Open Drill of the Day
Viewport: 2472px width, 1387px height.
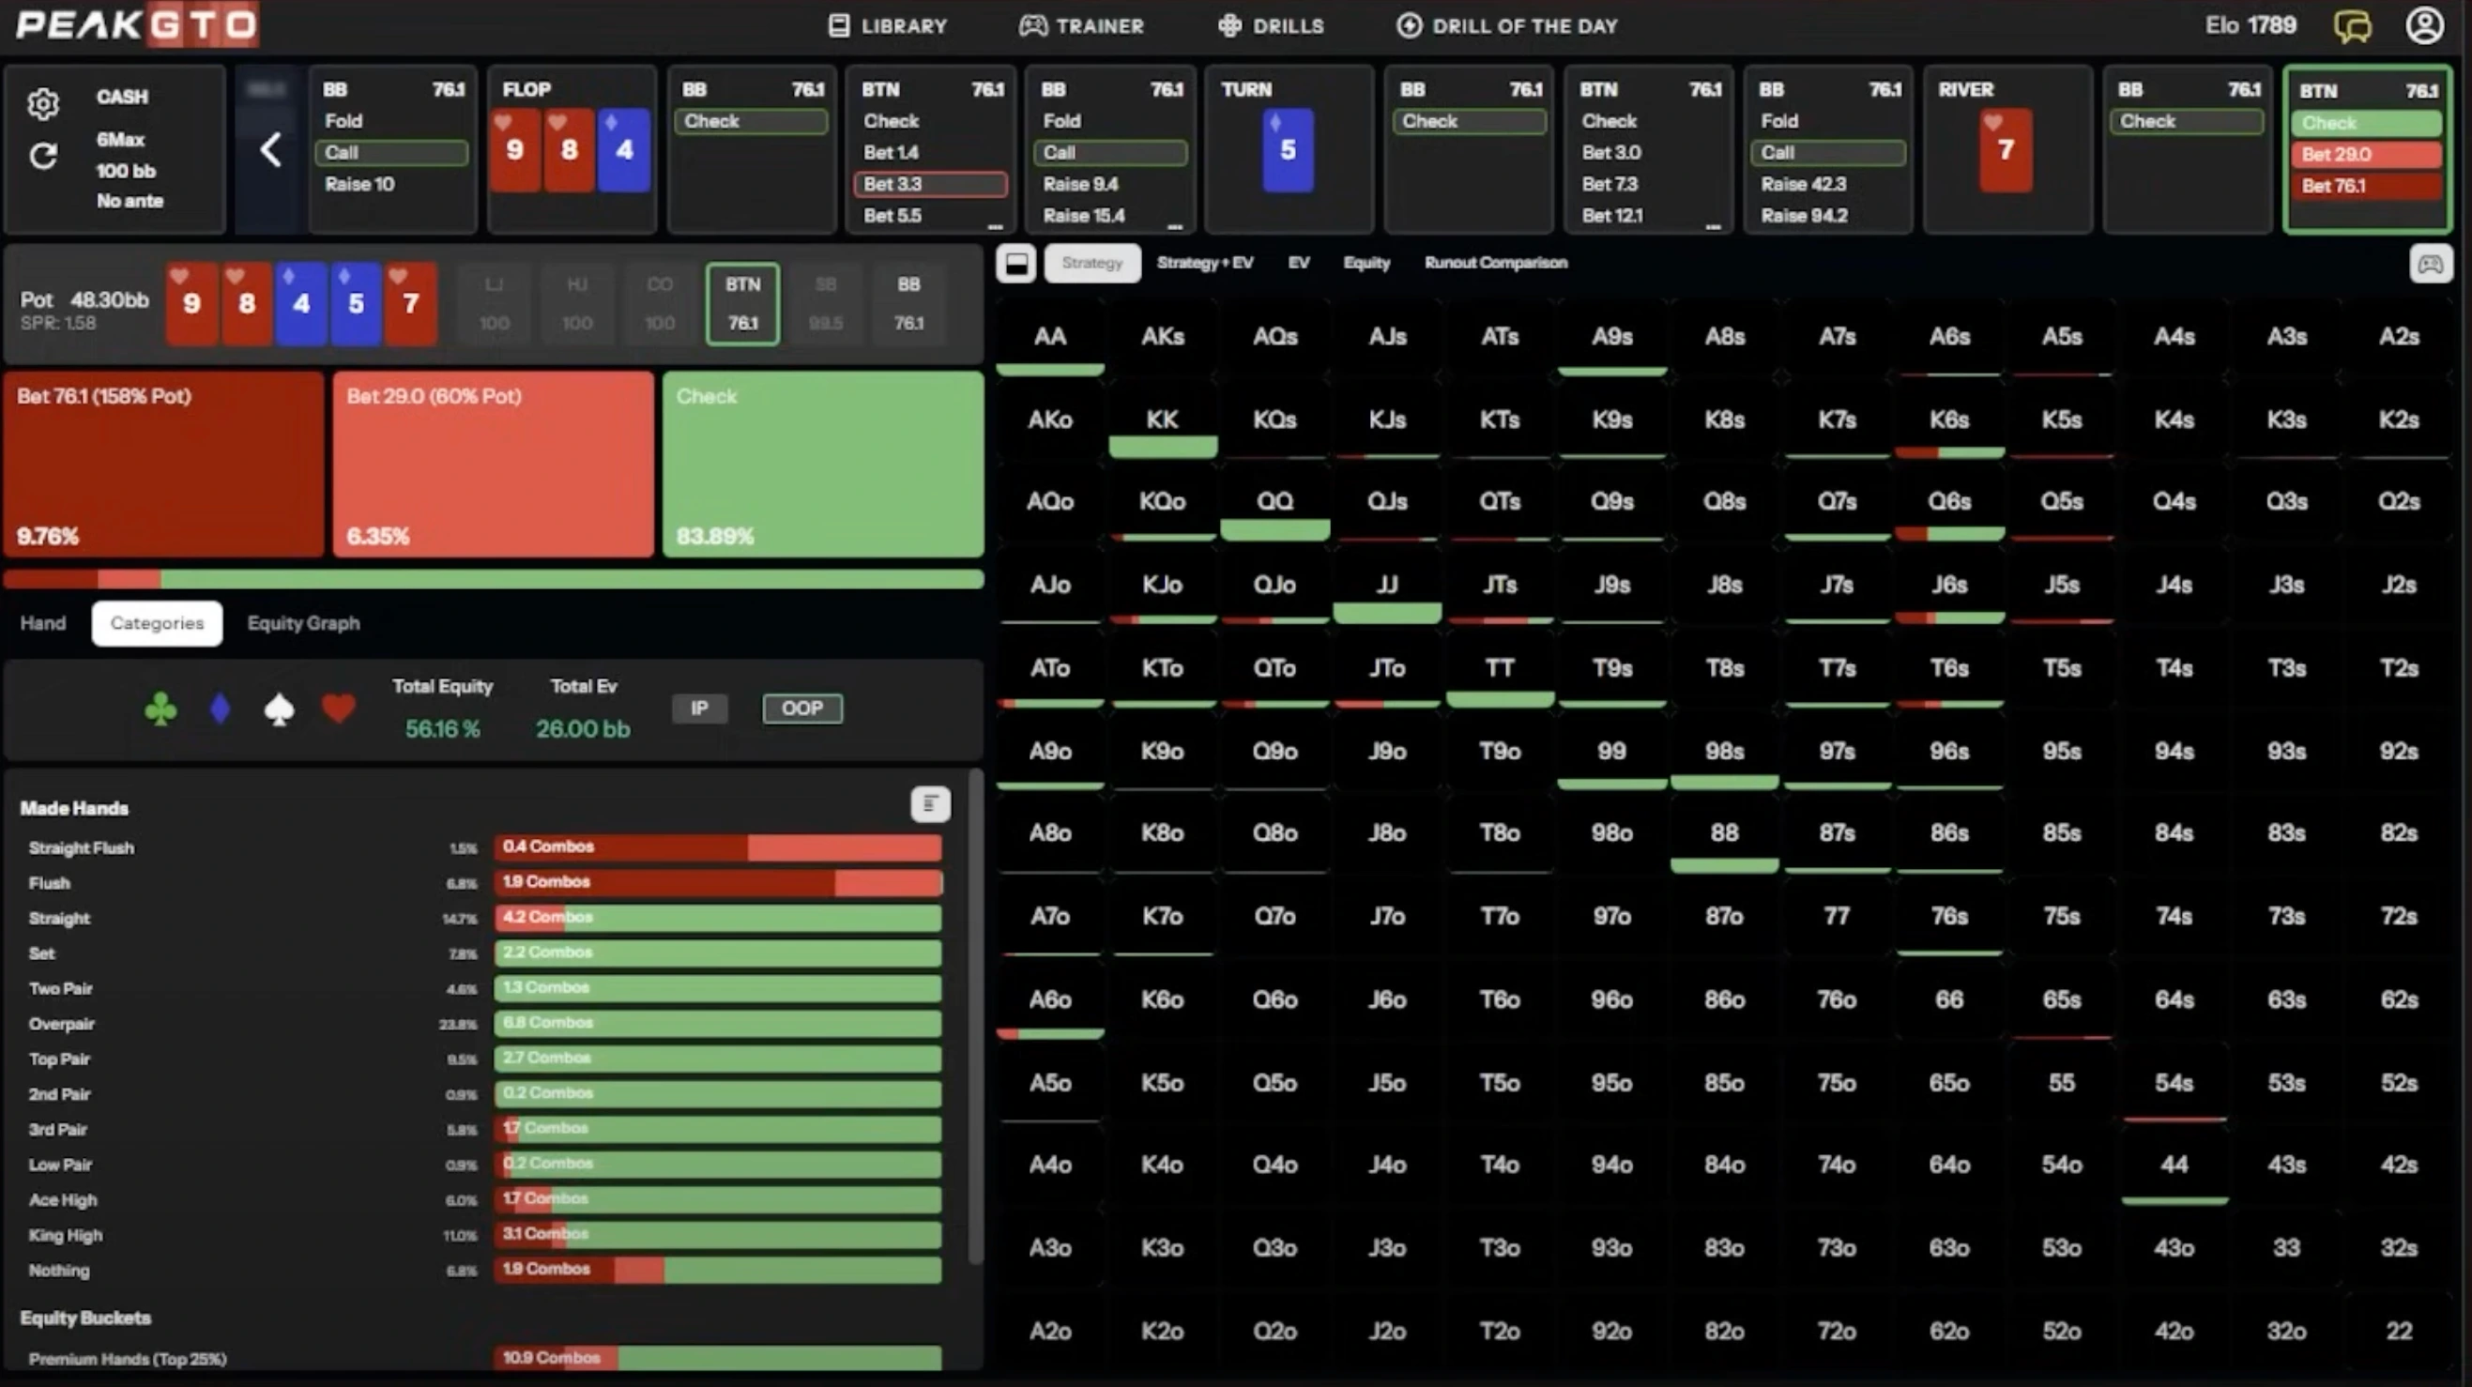(1506, 26)
